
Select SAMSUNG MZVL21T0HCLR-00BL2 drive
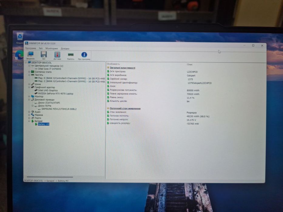click(x=59, y=109)
